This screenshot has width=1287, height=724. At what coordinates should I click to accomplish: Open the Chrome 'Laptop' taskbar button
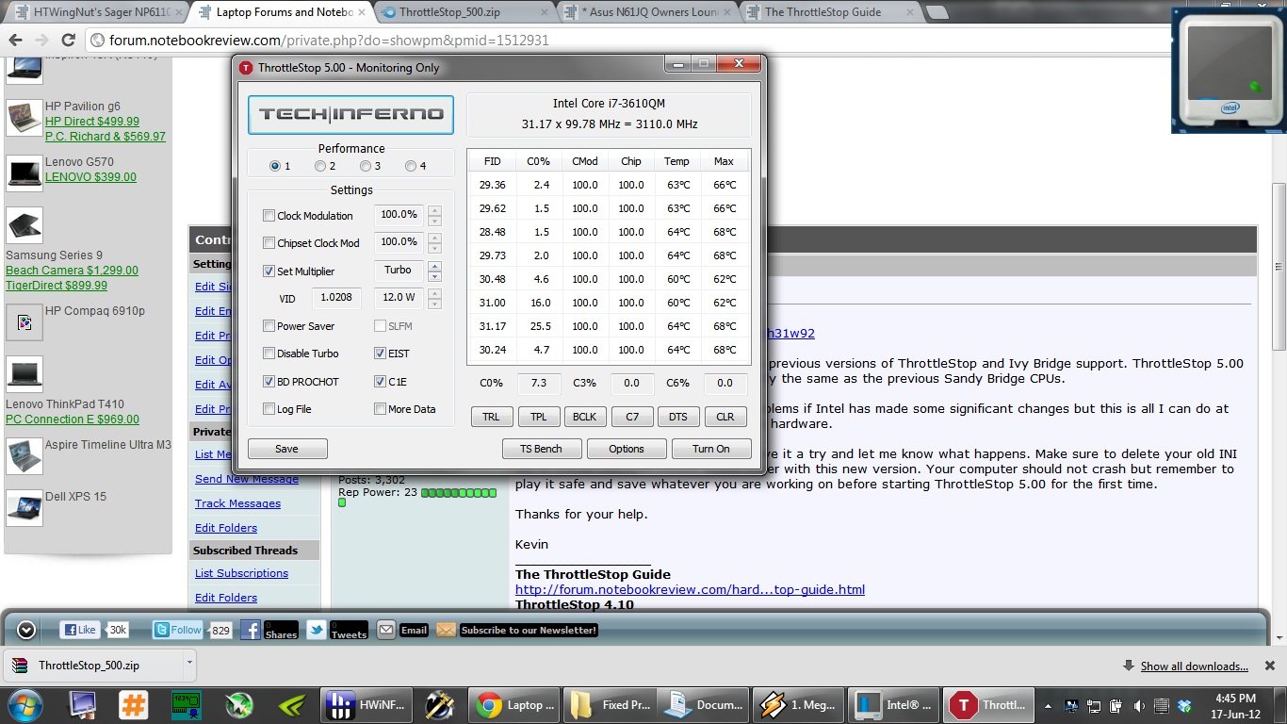(x=514, y=704)
